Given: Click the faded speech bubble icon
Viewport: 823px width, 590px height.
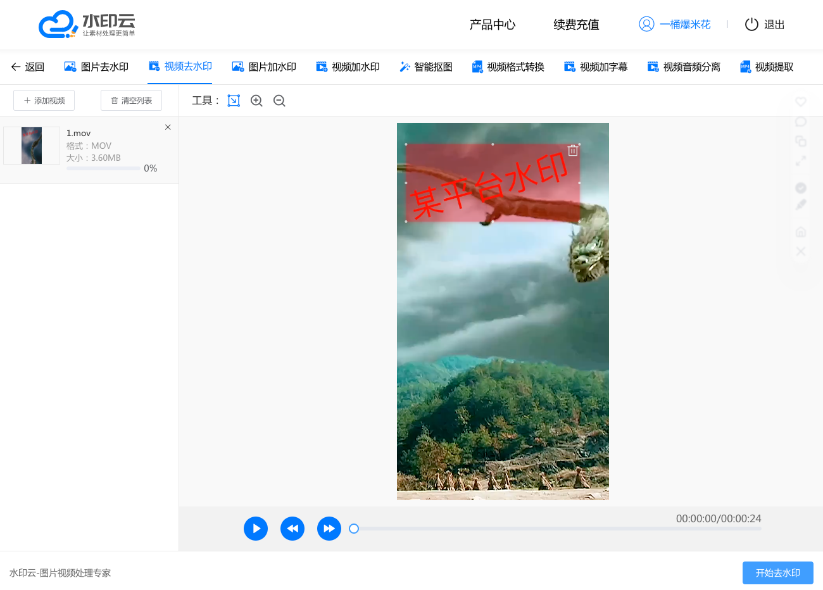Looking at the screenshot, I should click(x=801, y=122).
